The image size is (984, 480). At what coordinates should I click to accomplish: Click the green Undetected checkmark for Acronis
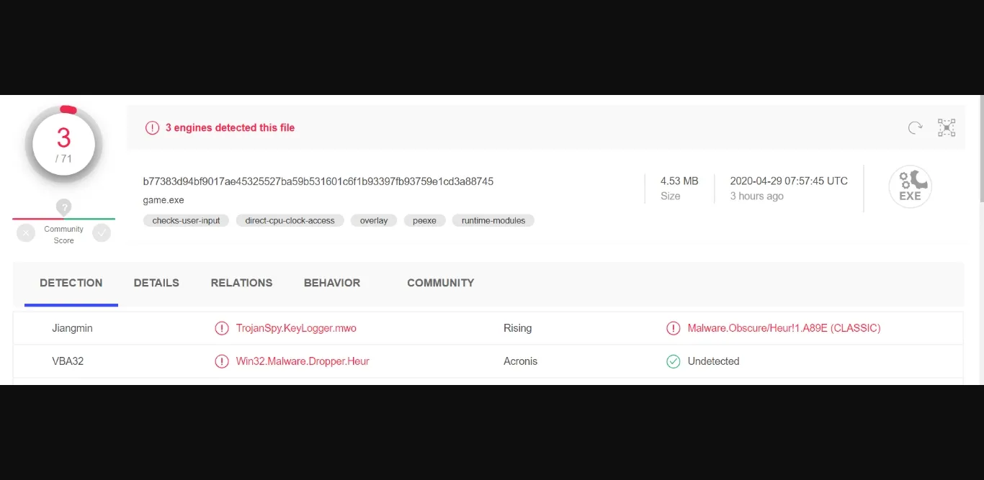click(673, 361)
